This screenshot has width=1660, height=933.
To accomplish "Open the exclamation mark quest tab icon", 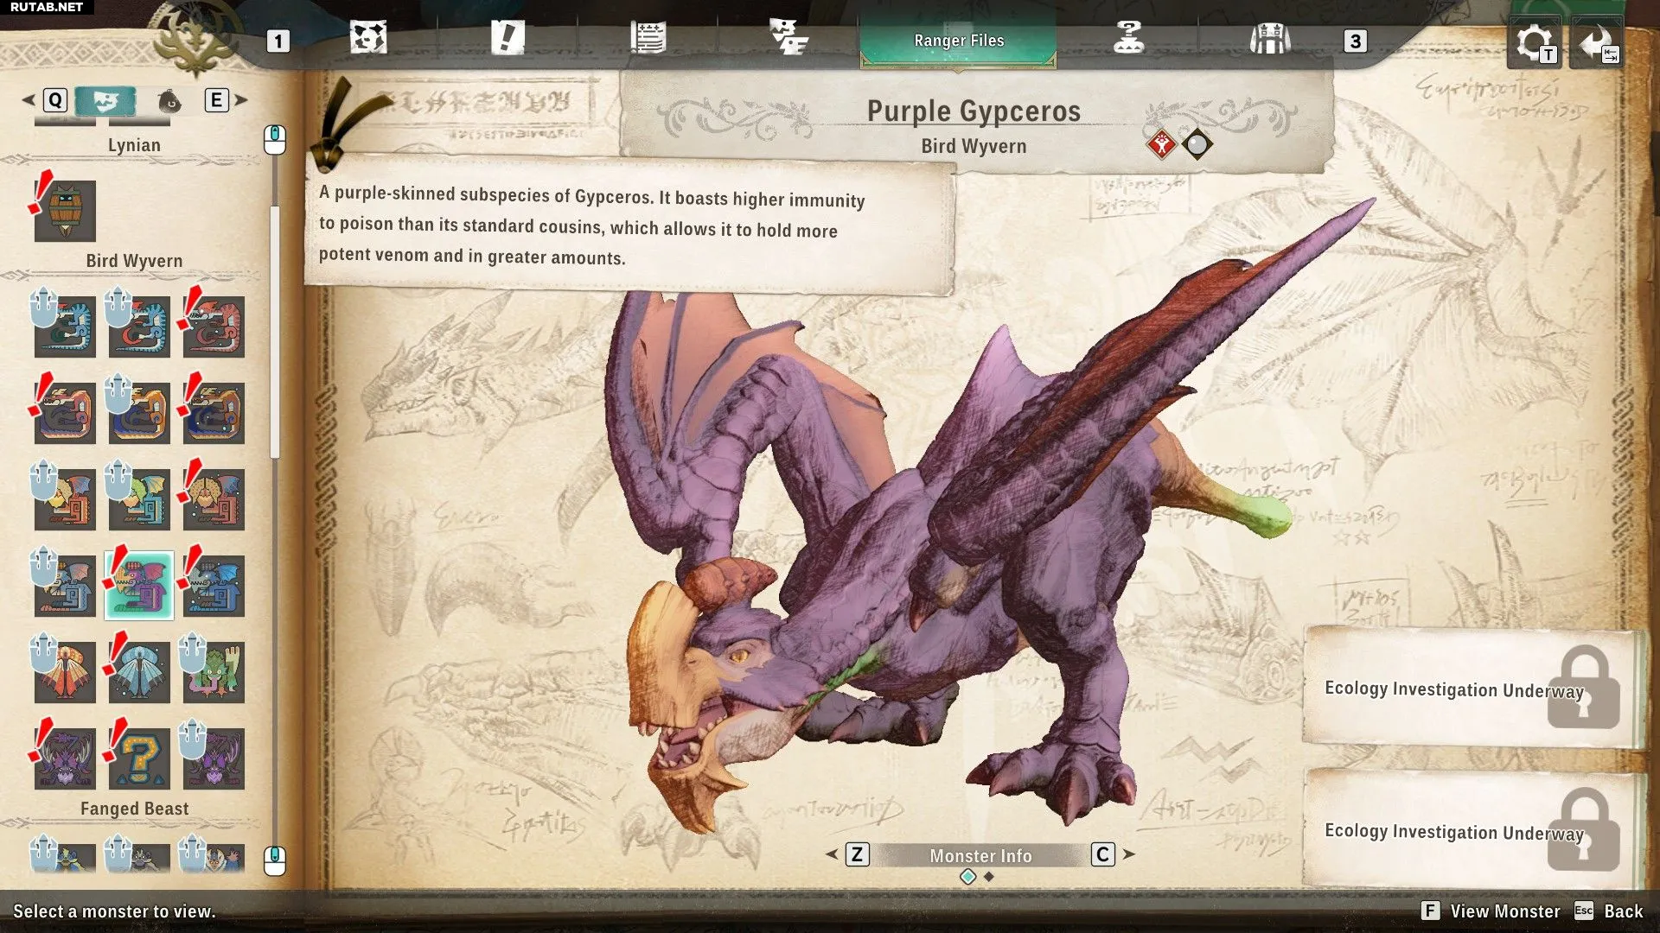I will point(508,39).
